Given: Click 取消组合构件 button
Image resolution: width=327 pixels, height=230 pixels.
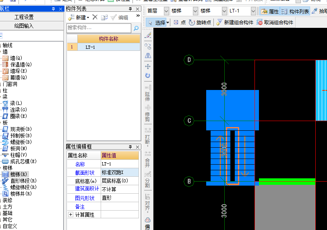Looking at the screenshot, I should point(275,22).
